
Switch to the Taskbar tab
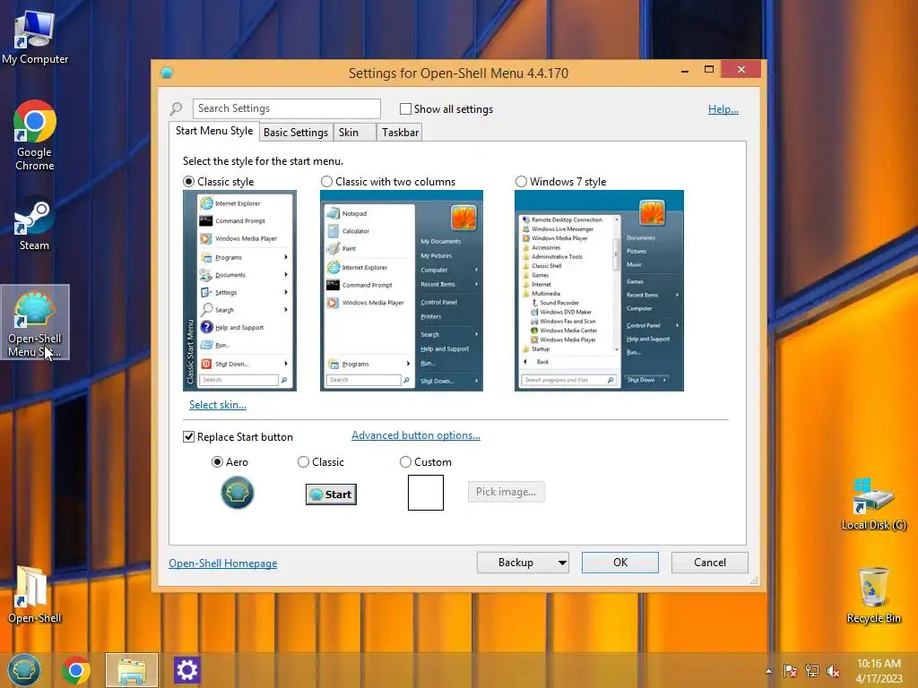click(x=400, y=133)
